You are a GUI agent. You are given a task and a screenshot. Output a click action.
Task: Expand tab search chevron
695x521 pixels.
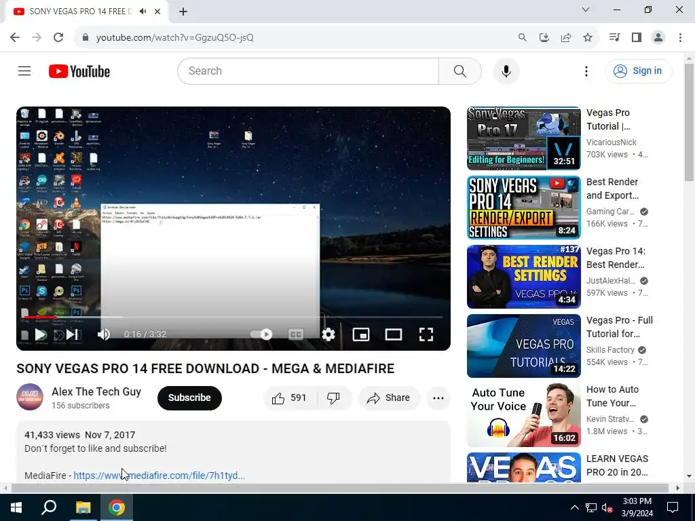pos(586,9)
